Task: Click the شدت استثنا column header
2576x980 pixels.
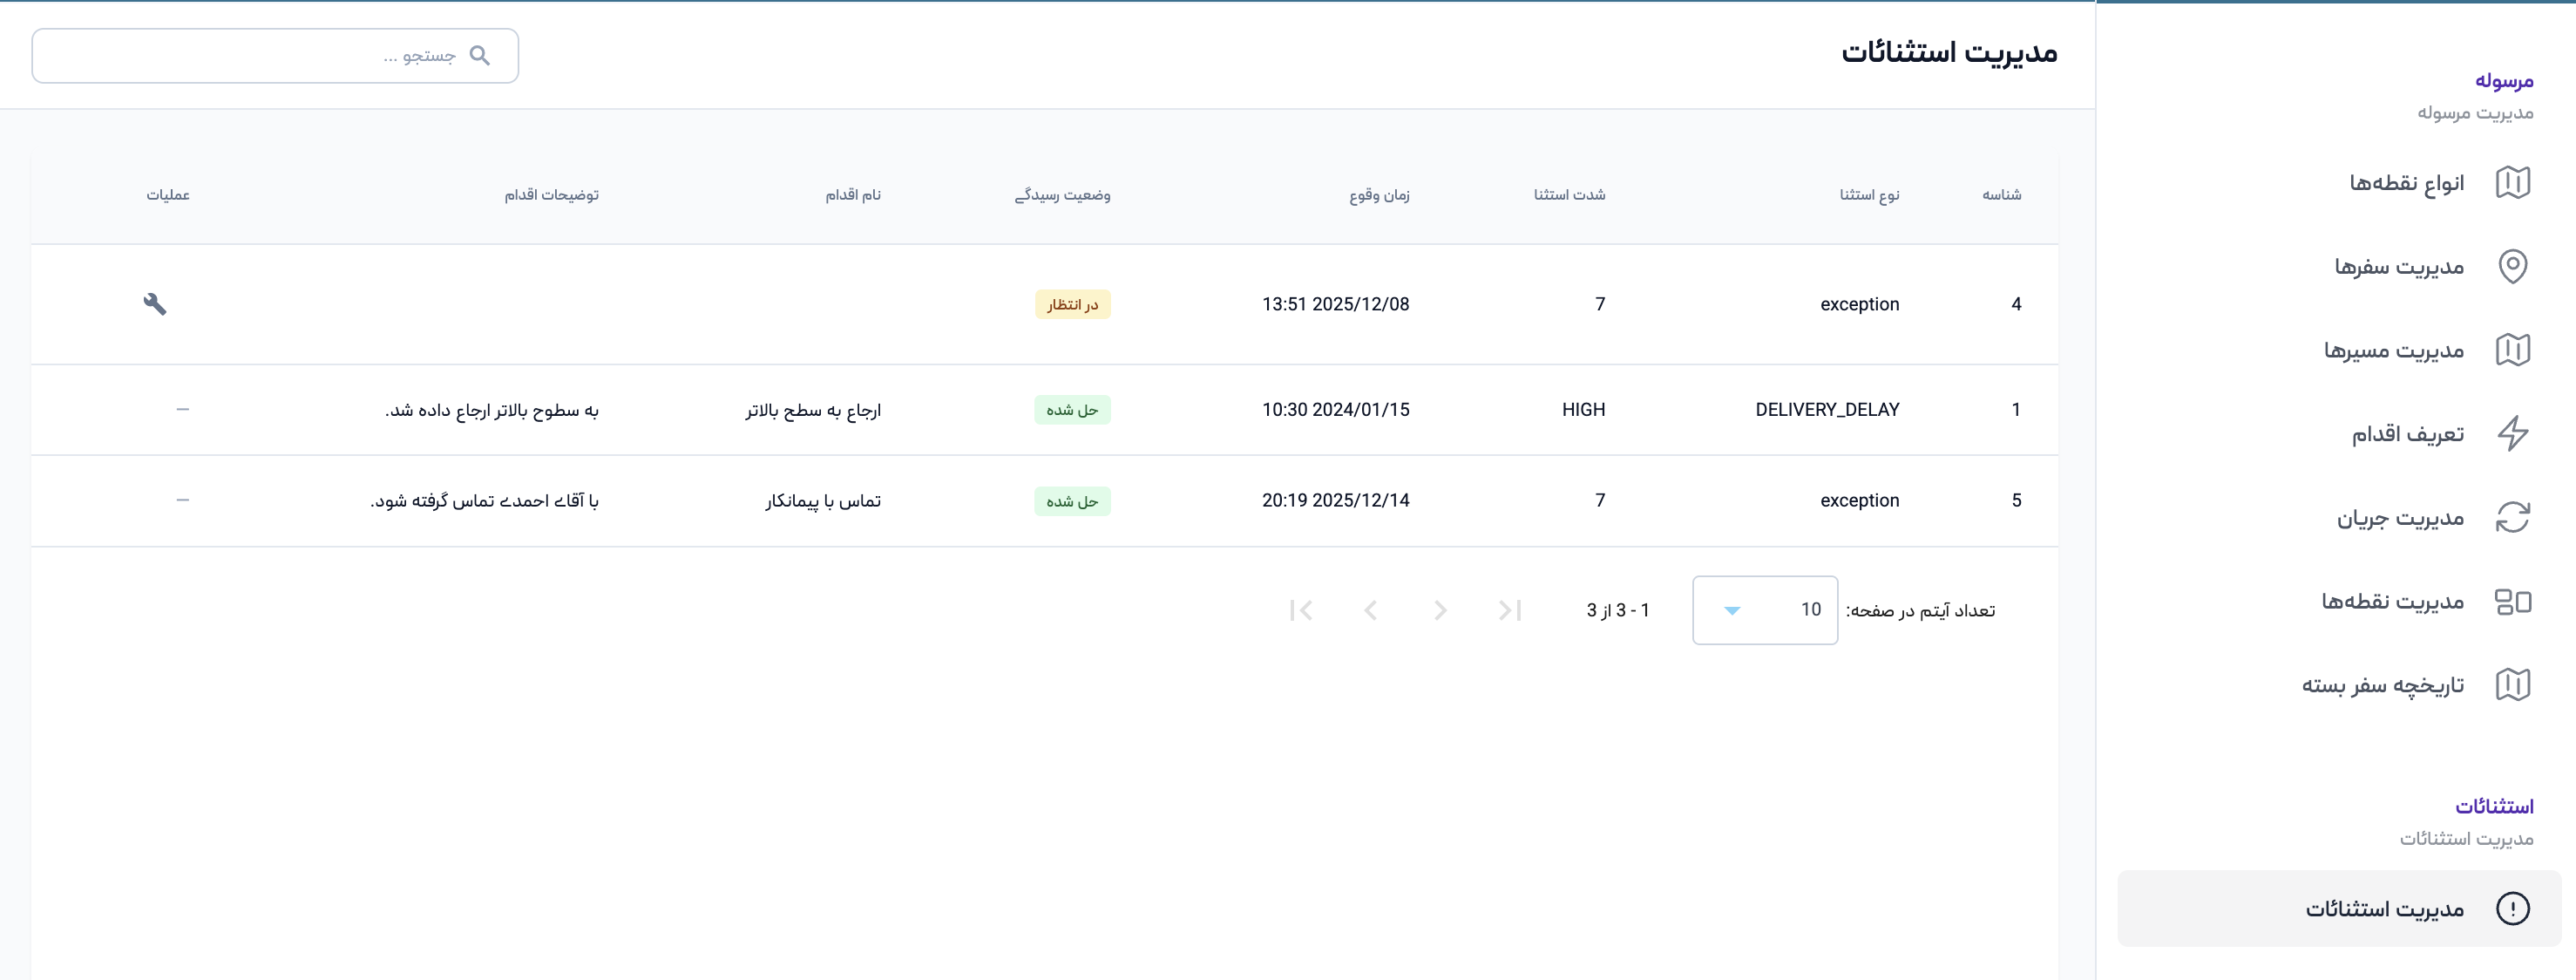Action: [x=1569, y=195]
